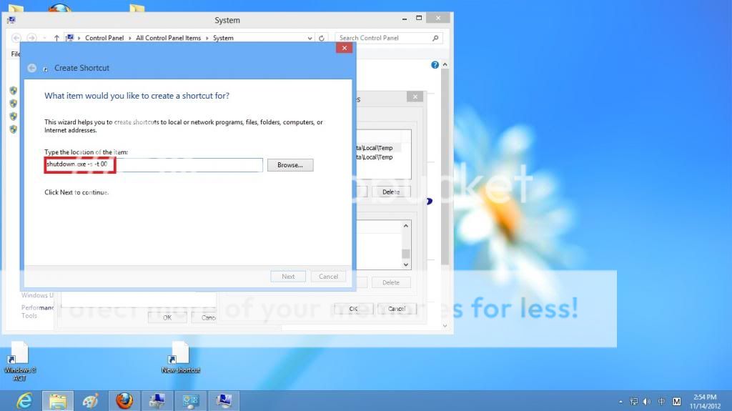This screenshot has height=411, width=732.
Task: Select 'Control Panel' breadcrumb segment
Action: click(x=104, y=38)
